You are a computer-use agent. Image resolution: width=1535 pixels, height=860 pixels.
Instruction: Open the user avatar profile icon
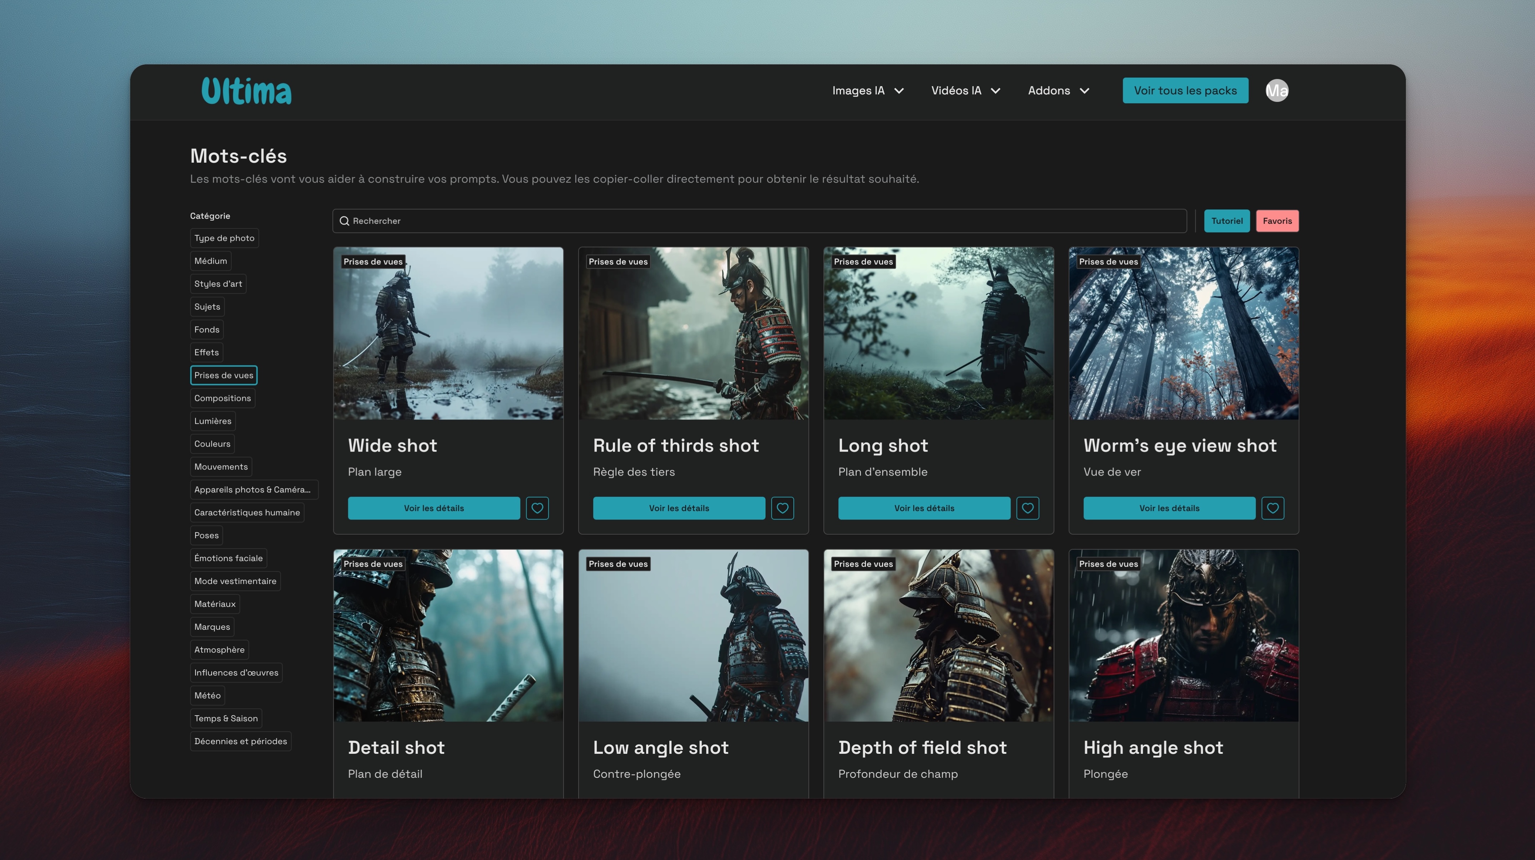point(1276,90)
